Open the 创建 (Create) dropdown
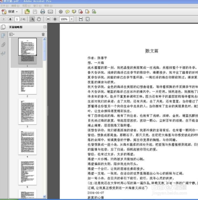The image size is (198, 200). click(x=10, y=11)
